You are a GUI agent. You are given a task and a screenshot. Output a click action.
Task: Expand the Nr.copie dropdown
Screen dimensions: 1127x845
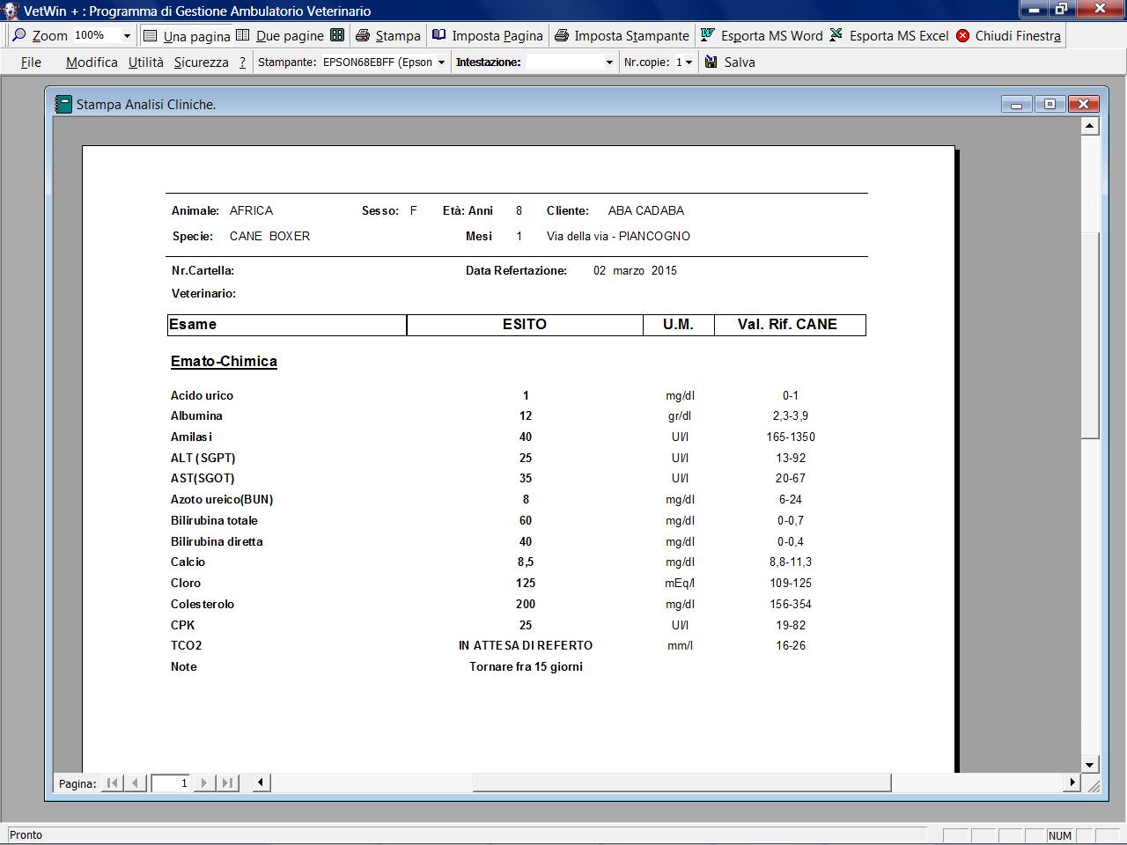click(688, 62)
